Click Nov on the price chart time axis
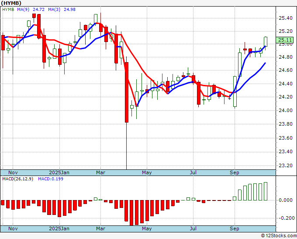This screenshot has height=239, width=297. click(x=13, y=172)
